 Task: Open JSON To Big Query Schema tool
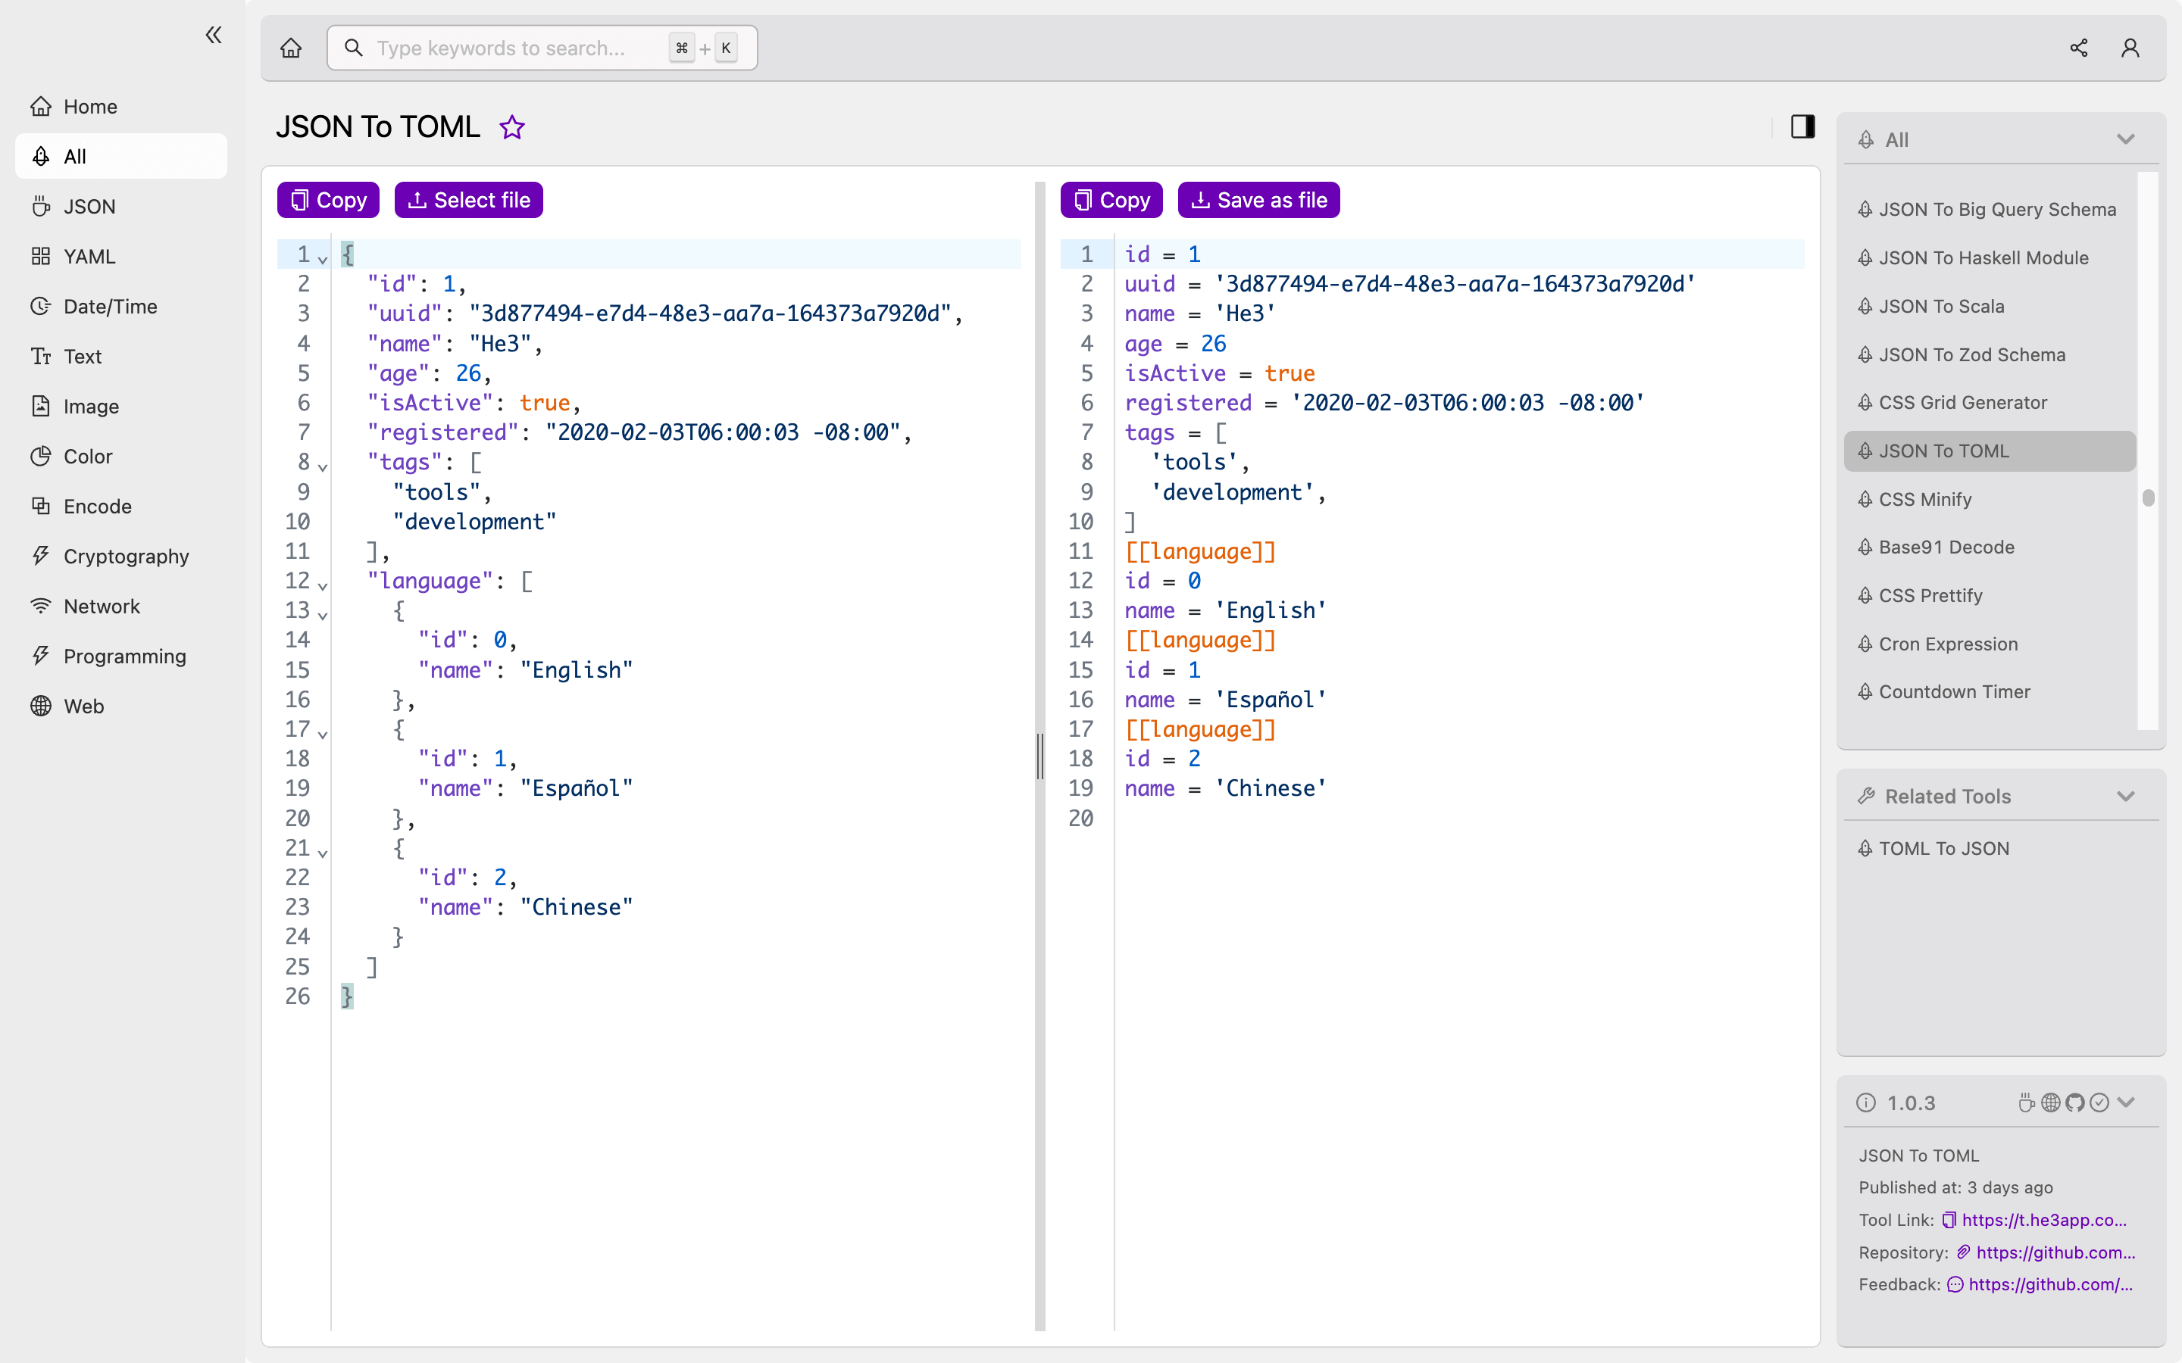click(x=1989, y=209)
